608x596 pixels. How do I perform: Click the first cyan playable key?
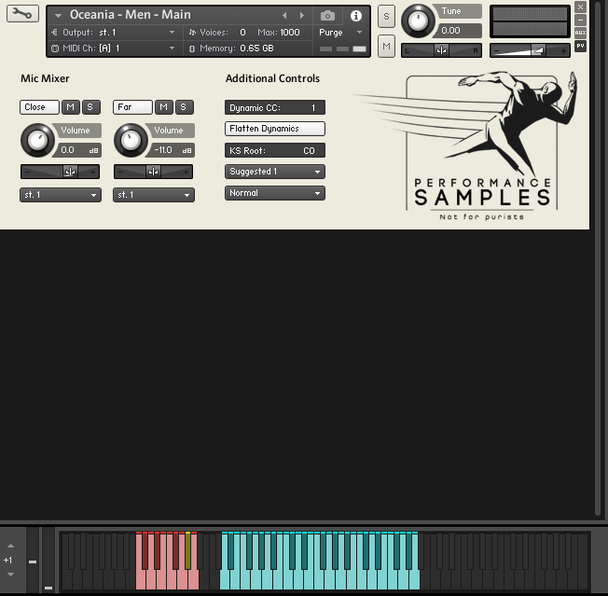(225, 580)
